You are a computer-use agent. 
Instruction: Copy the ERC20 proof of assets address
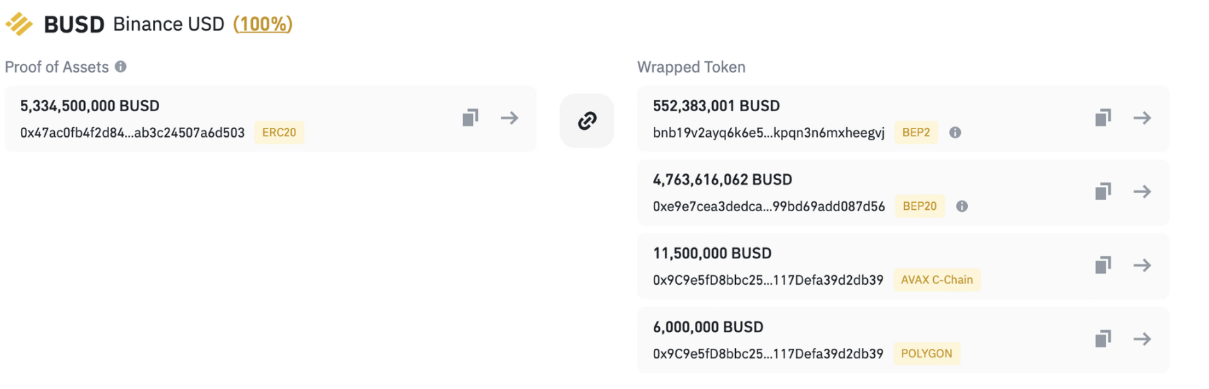[x=470, y=117]
